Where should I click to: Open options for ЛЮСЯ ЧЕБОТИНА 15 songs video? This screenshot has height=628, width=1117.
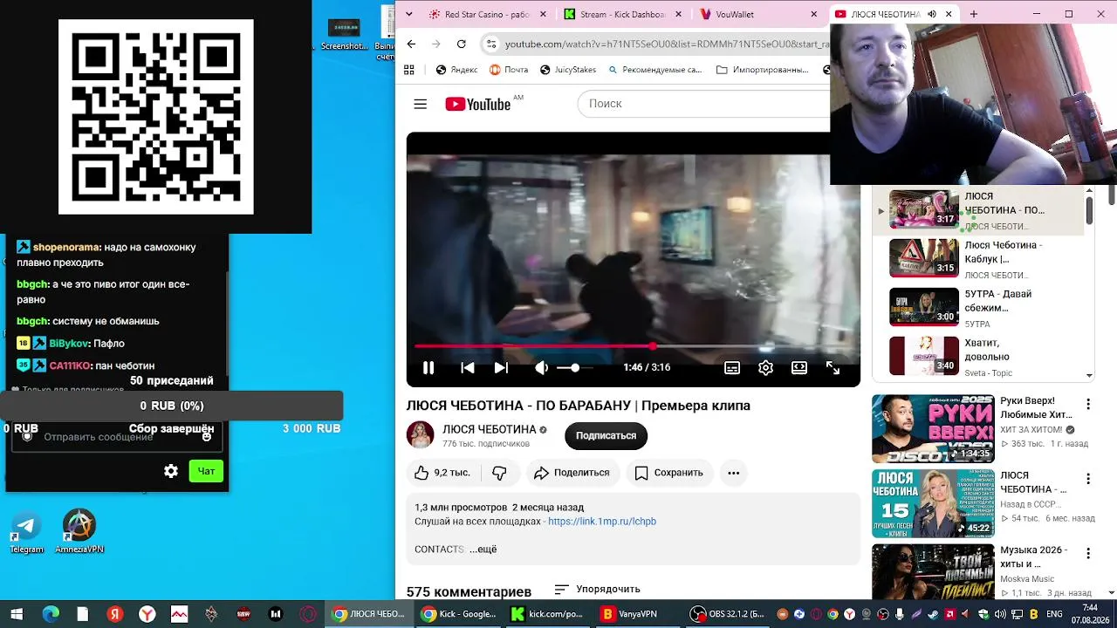pos(1088,479)
